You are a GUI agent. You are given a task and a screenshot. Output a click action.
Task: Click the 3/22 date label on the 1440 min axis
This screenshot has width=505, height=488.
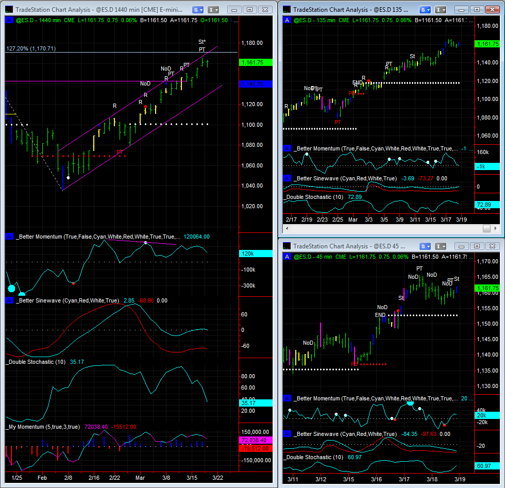pos(217,478)
